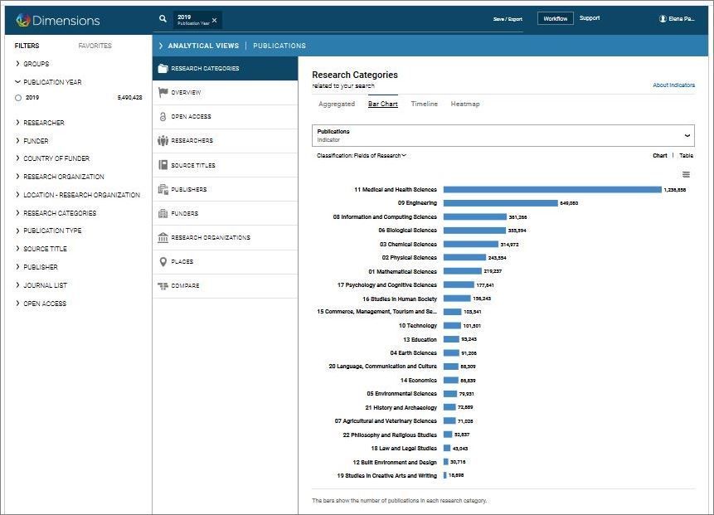Screen dimensions: 714x515
Task: Select the 2019 publication year radio button
Action: [x=18, y=98]
